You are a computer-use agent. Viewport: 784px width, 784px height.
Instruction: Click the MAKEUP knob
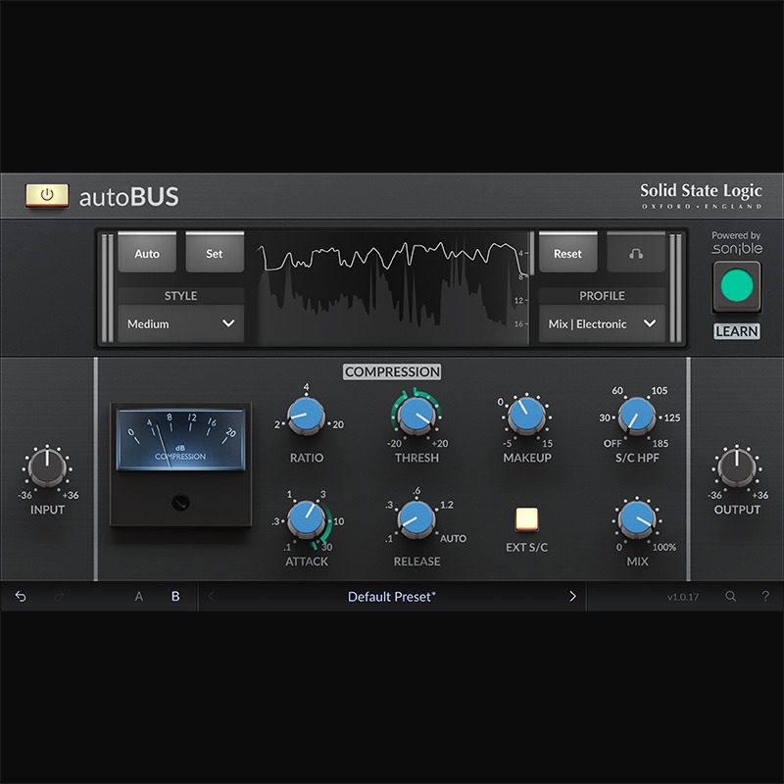(526, 416)
